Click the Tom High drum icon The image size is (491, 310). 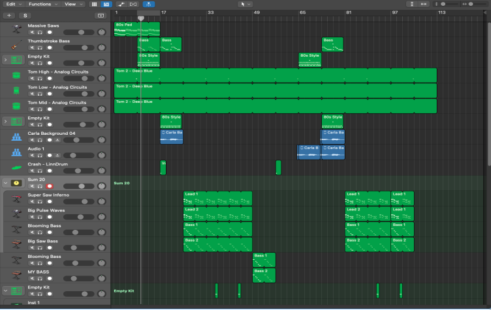pyautogui.click(x=16, y=75)
